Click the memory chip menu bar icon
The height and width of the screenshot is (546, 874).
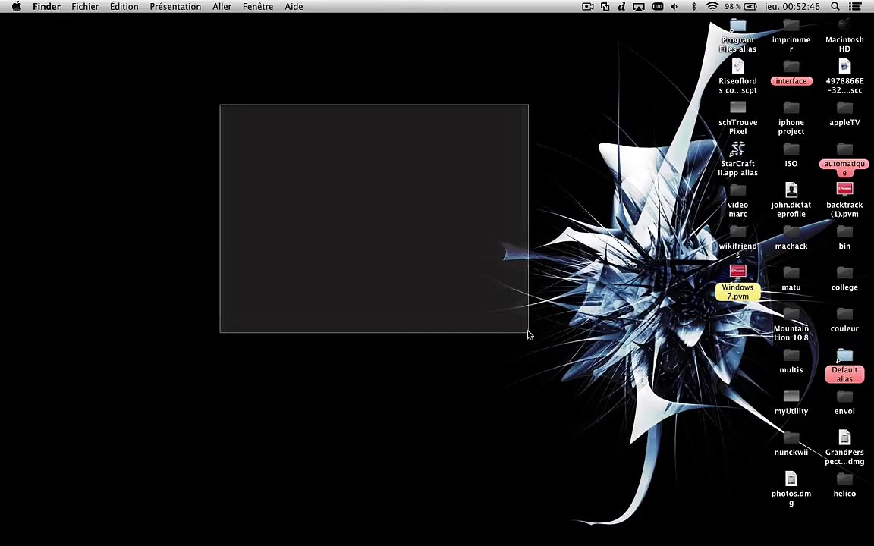pyautogui.click(x=658, y=7)
